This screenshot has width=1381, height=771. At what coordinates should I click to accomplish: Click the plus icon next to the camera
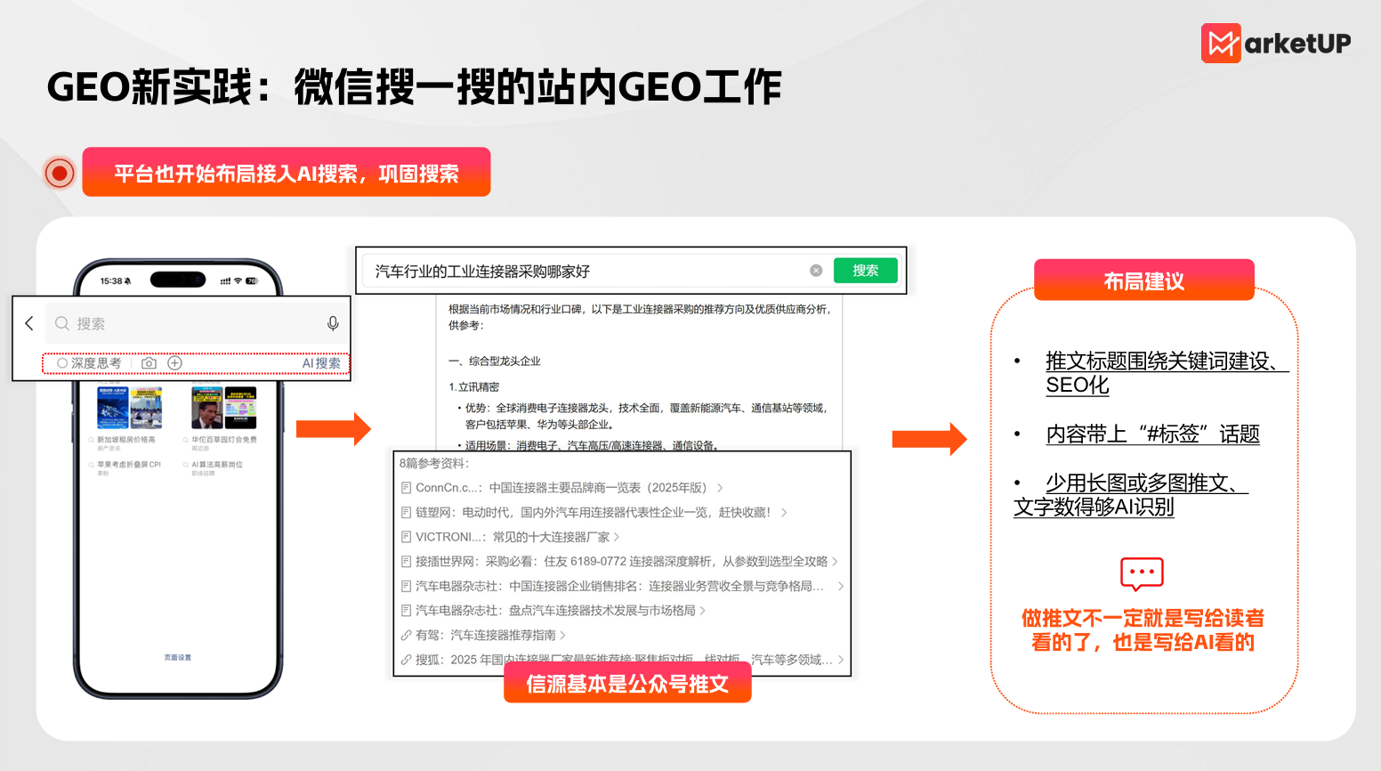[x=174, y=363]
